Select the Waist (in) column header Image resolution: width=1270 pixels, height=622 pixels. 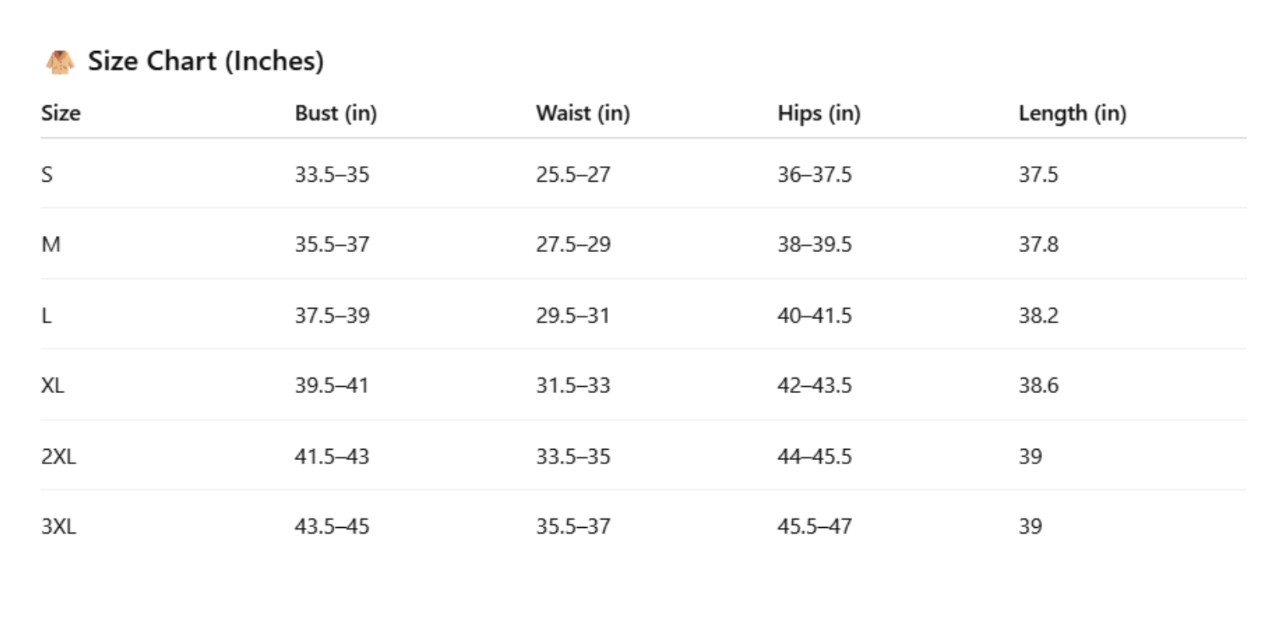pyautogui.click(x=582, y=113)
